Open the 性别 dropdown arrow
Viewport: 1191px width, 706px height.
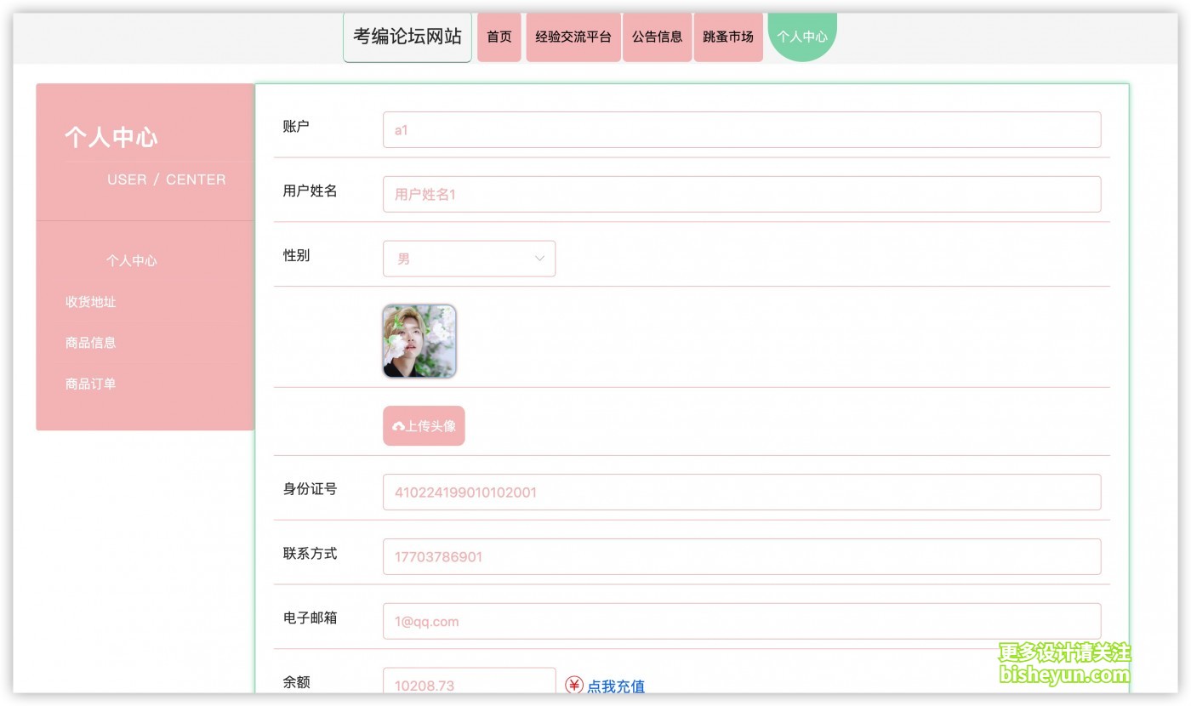pyautogui.click(x=539, y=259)
